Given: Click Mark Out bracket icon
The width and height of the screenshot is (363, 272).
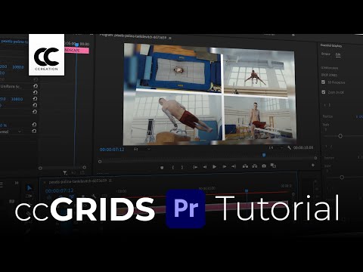Looking at the screenshot, I should (x=182, y=167).
